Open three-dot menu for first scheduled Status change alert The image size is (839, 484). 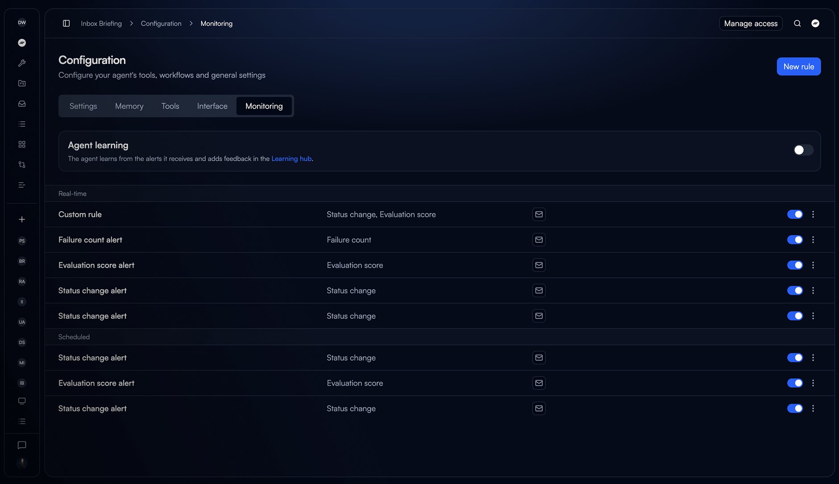tap(813, 358)
